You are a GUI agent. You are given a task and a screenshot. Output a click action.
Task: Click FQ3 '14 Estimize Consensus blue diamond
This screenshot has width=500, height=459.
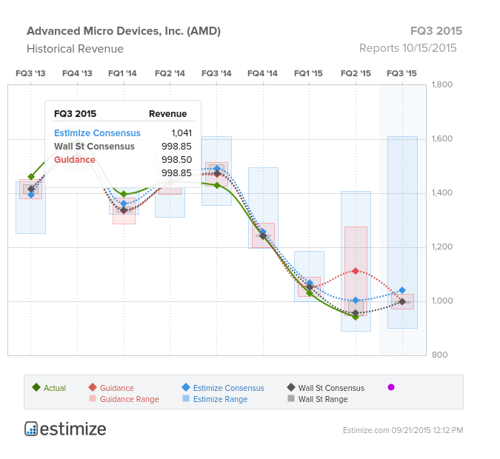click(217, 169)
